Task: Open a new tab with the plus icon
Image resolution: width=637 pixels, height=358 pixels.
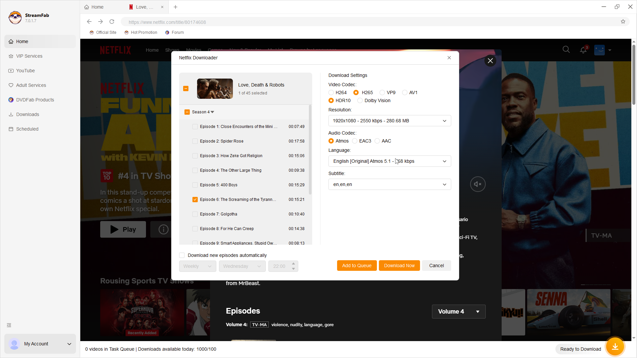Action: pos(176,7)
